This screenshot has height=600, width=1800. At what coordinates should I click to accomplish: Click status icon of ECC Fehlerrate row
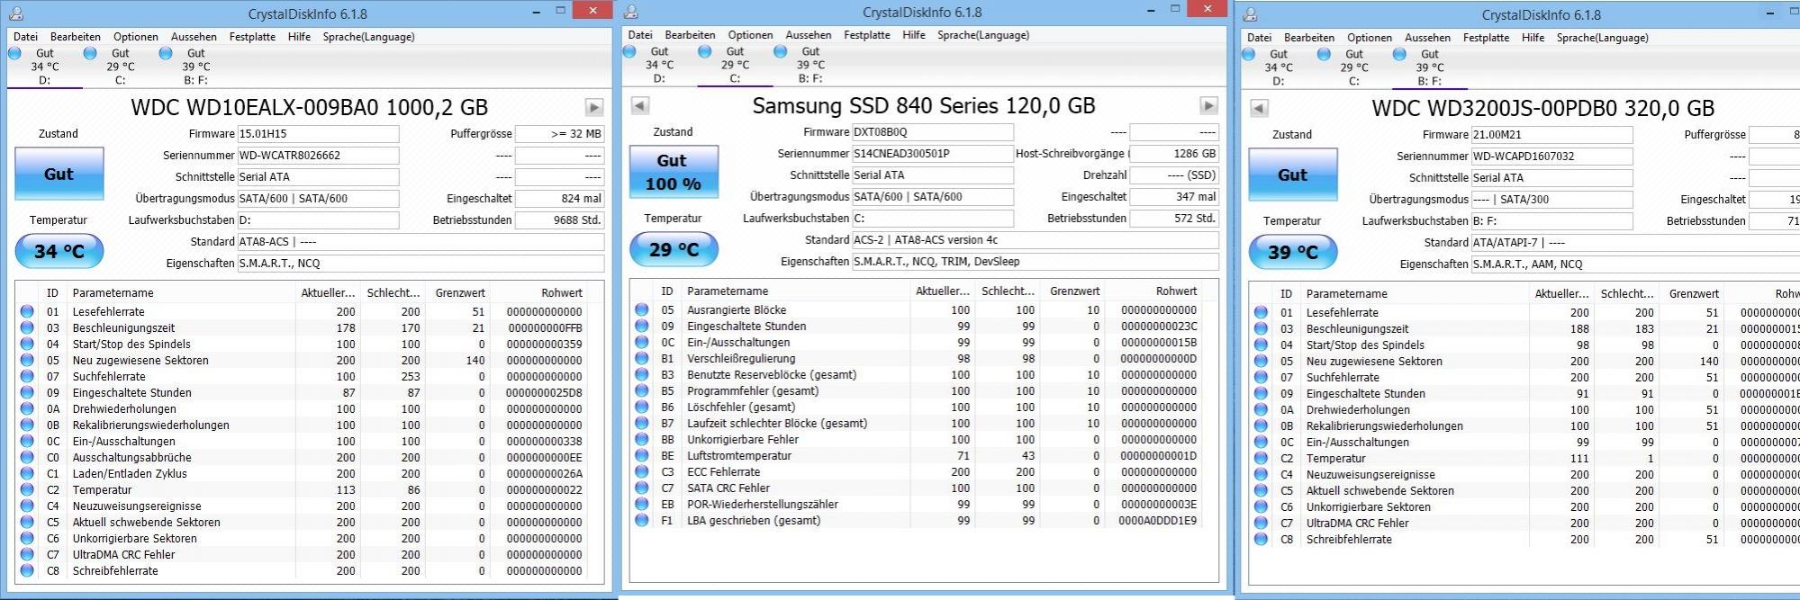point(641,472)
